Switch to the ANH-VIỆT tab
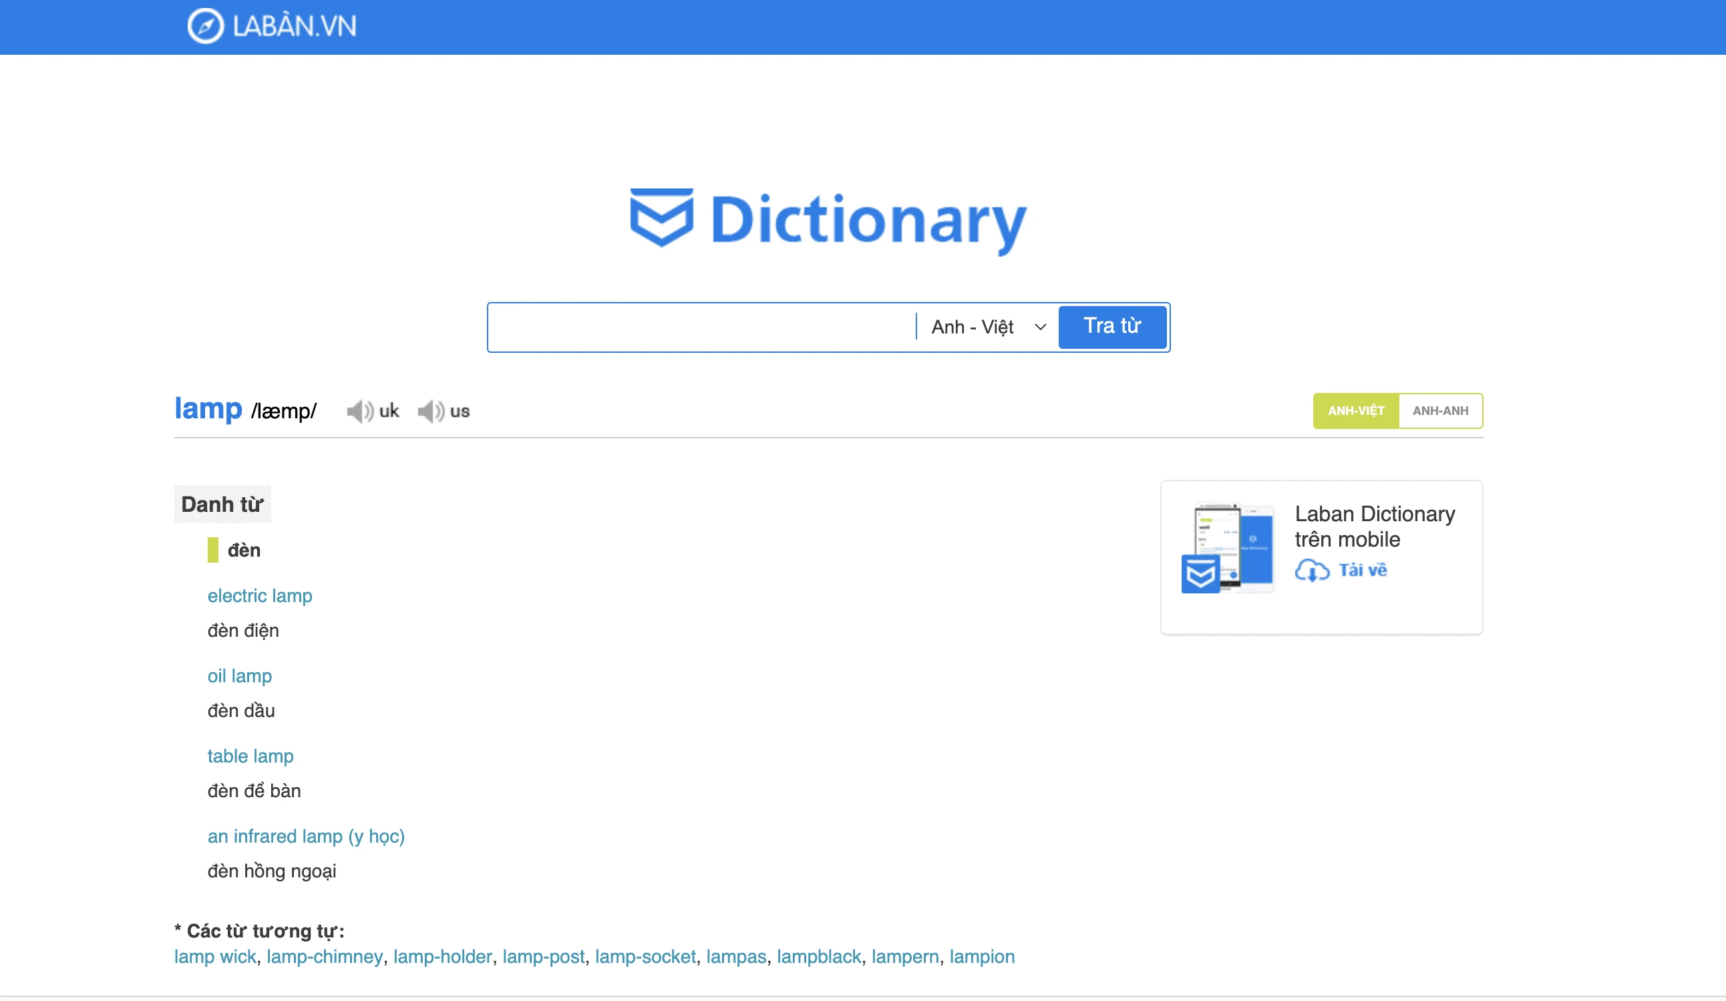 (1355, 411)
